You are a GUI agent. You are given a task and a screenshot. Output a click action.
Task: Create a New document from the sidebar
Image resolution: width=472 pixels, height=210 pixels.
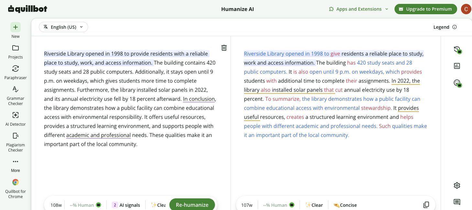point(16,30)
